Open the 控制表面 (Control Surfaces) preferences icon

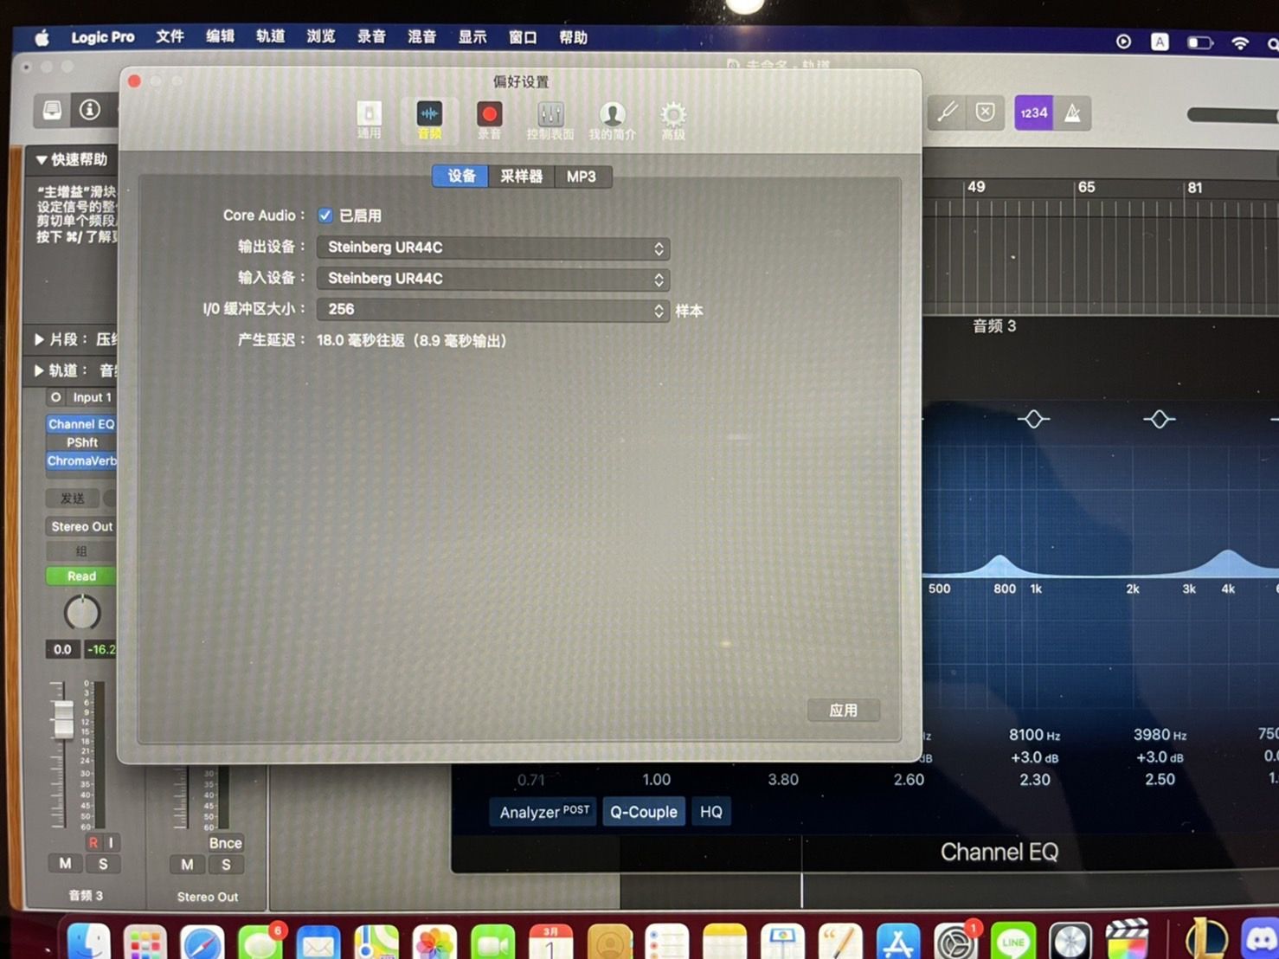click(x=550, y=117)
